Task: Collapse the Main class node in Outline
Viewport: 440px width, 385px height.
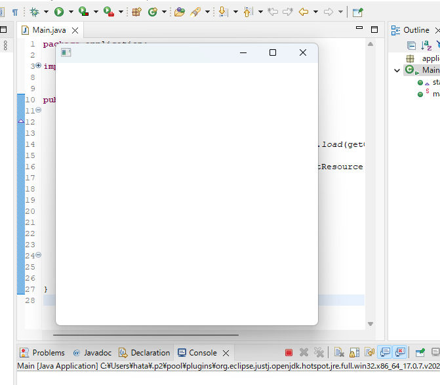Action: (397, 70)
